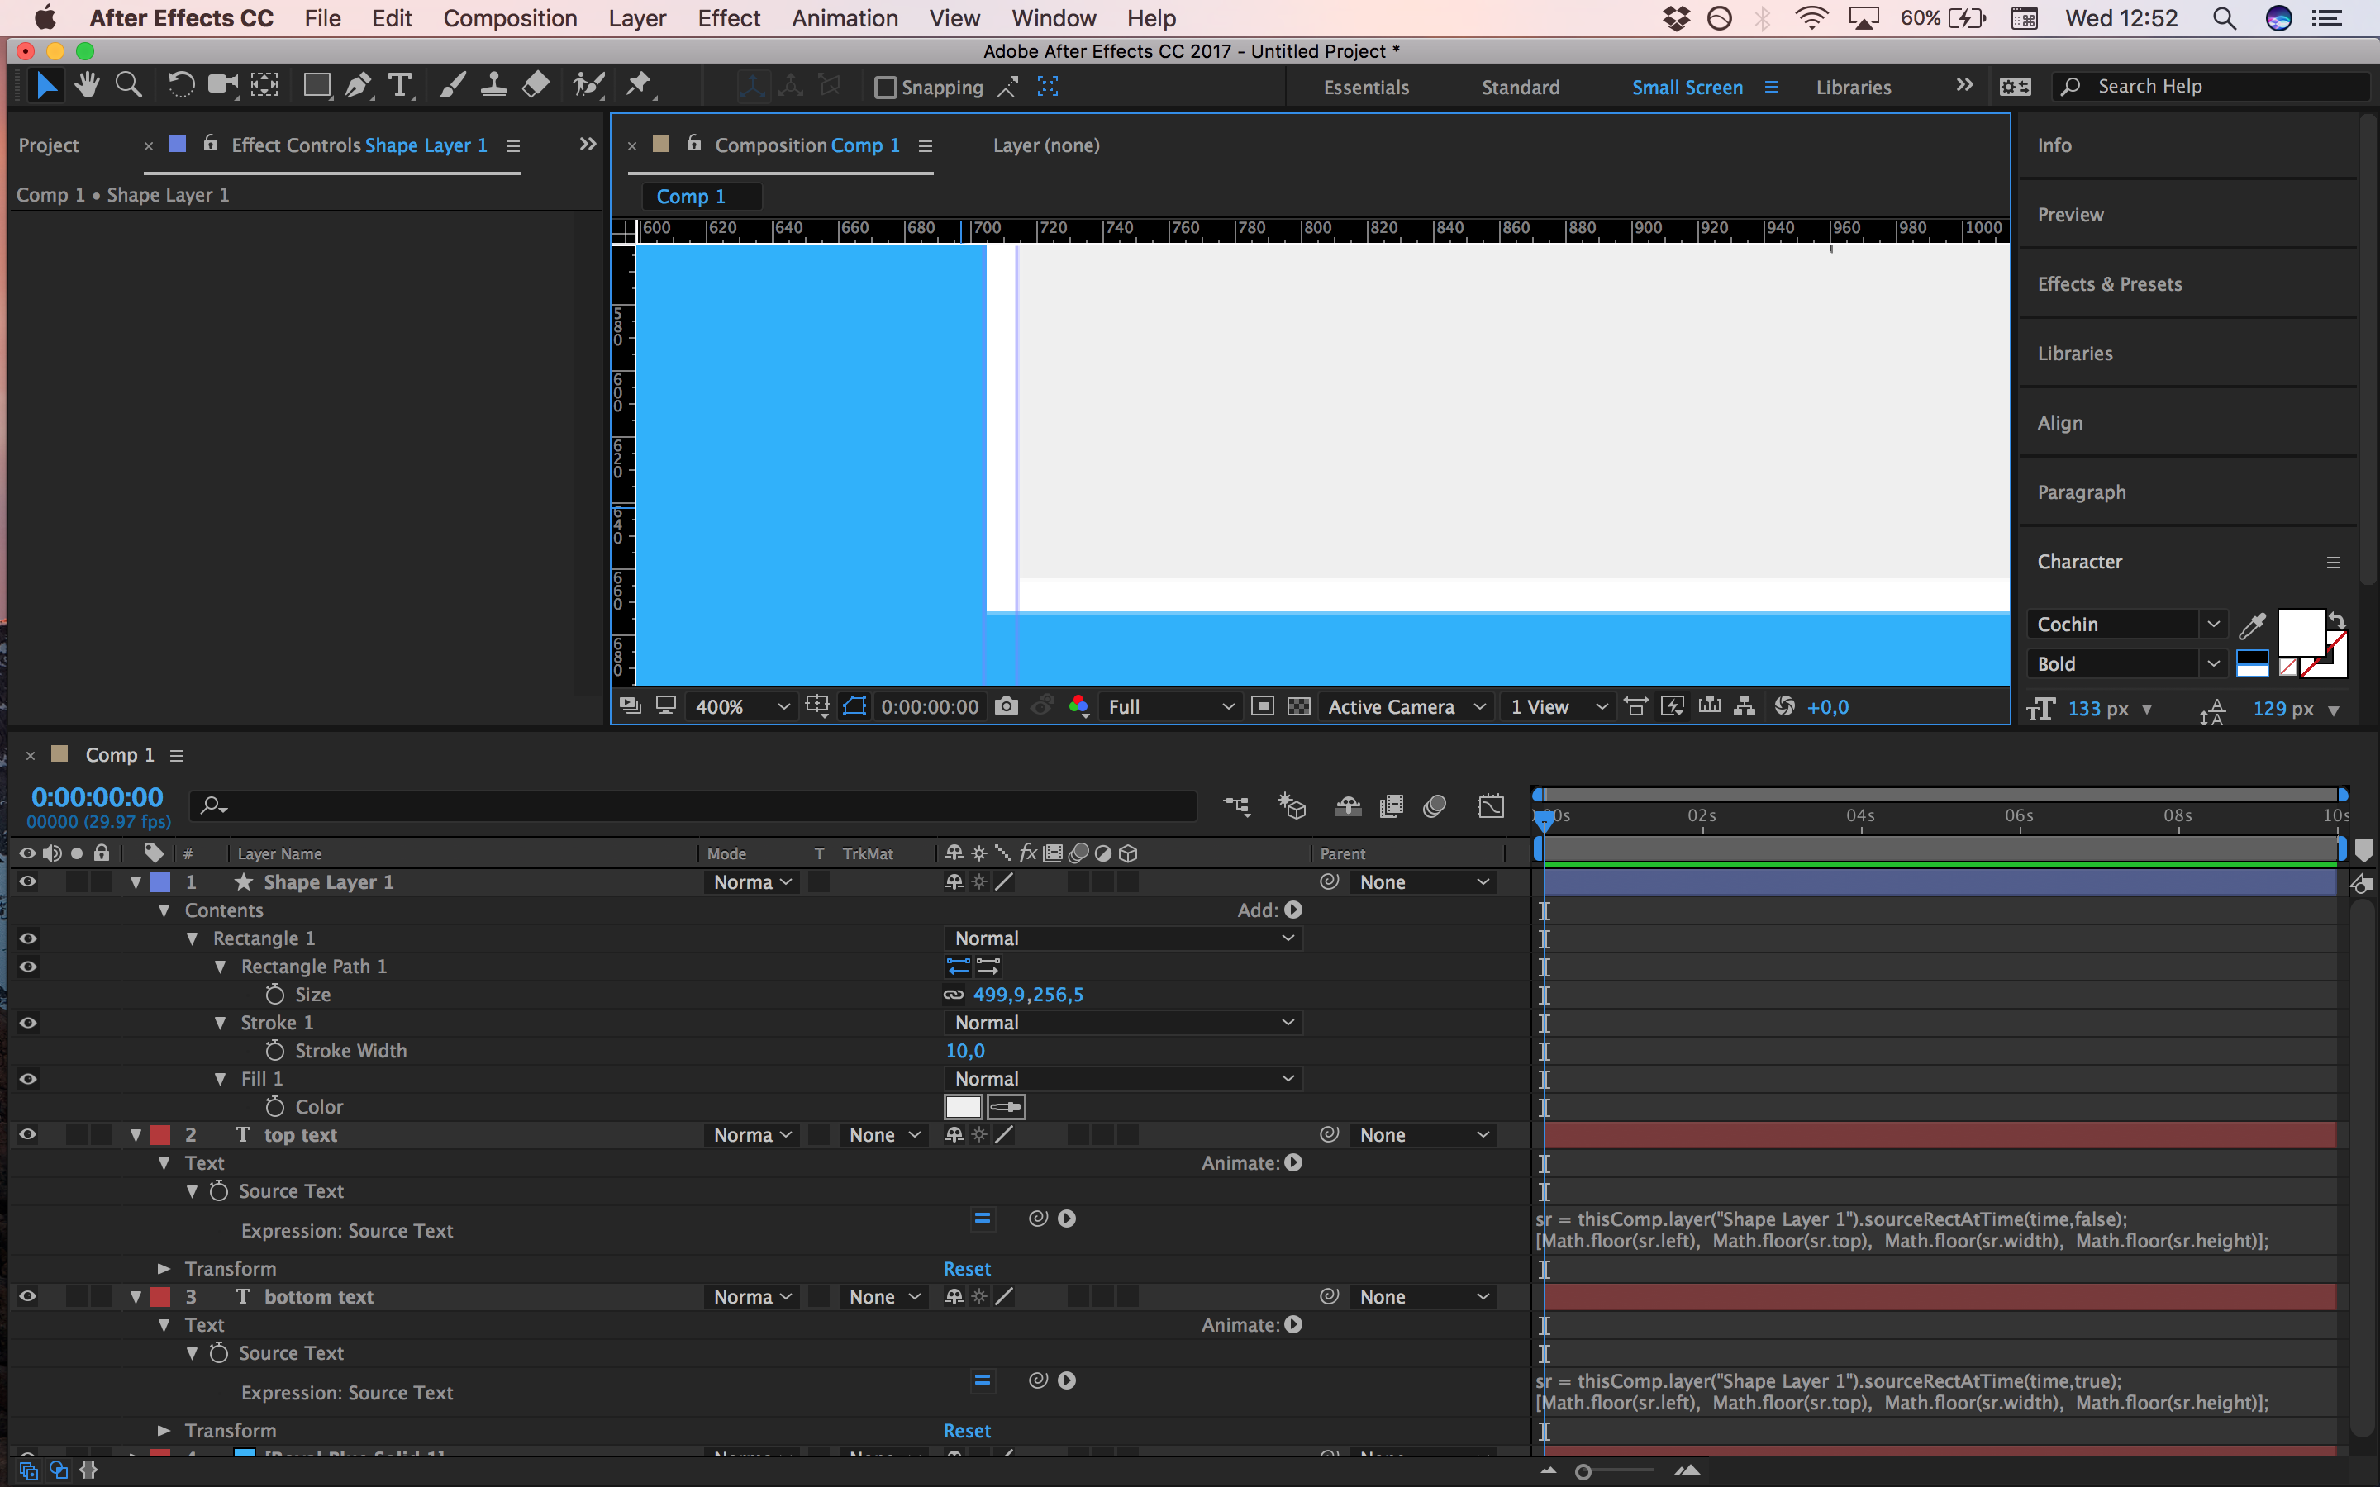Open Parent dropdown for Shape Layer 1
2380x1487 pixels.
pos(1424,882)
